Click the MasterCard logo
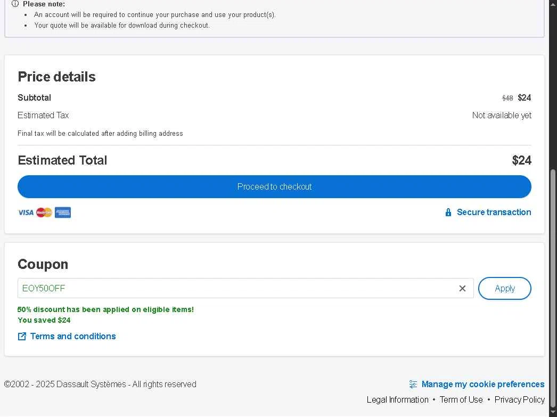 [x=44, y=212]
